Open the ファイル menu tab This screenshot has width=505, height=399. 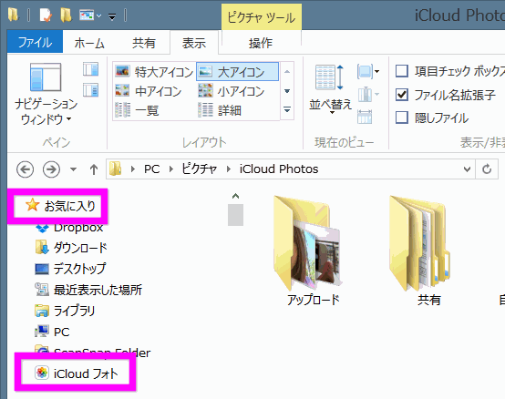click(35, 42)
